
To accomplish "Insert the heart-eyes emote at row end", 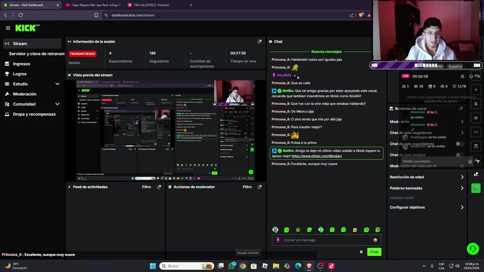I will click(377, 230).
